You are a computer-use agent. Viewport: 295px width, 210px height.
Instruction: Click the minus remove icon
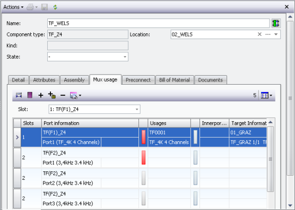pos(63,95)
